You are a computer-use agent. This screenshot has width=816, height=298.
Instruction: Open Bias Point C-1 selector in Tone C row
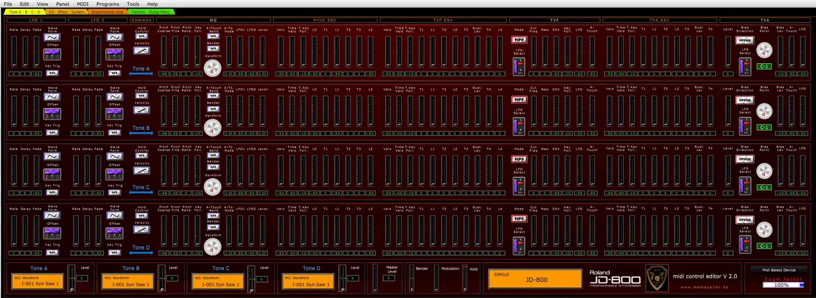pyautogui.click(x=764, y=187)
